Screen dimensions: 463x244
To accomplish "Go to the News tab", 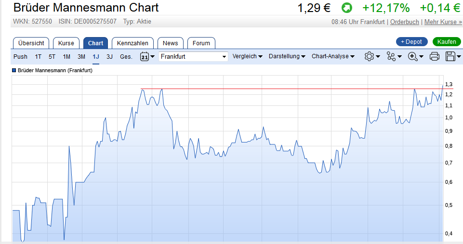I will (170, 43).
